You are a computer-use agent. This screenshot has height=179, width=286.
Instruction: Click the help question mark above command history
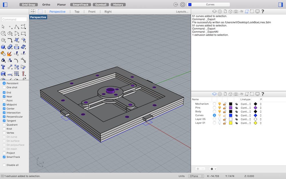(x=263, y=11)
